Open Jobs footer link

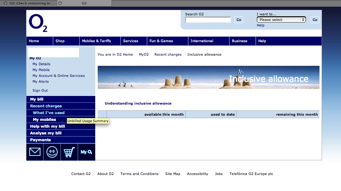pyautogui.click(x=219, y=174)
